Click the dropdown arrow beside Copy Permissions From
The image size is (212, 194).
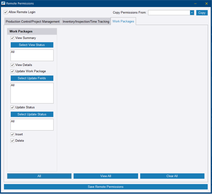(x=192, y=12)
